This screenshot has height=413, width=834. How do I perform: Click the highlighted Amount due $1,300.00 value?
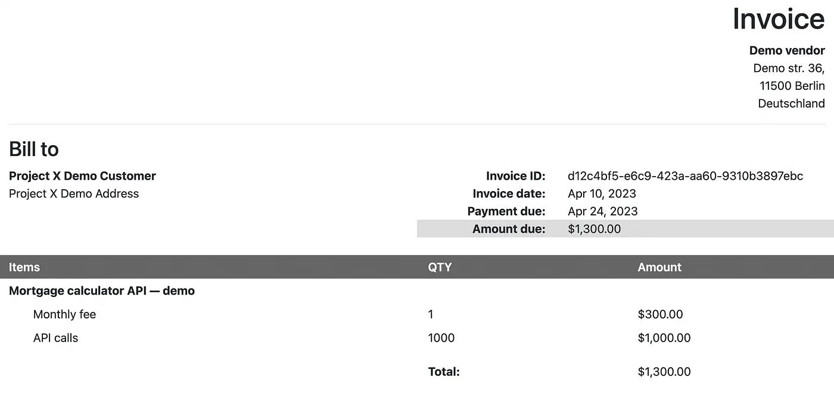click(x=595, y=229)
